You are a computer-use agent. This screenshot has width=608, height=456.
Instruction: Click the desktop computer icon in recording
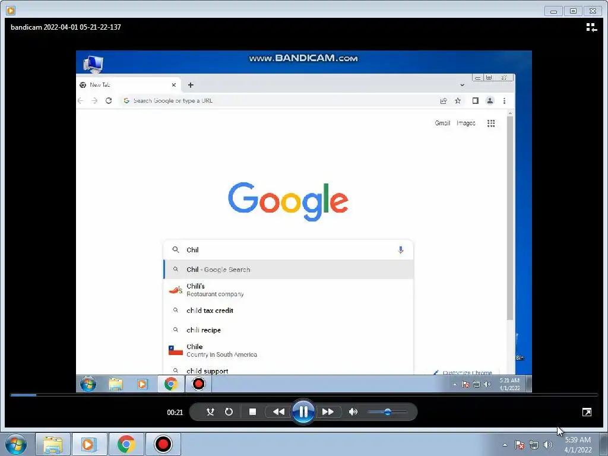[93, 64]
